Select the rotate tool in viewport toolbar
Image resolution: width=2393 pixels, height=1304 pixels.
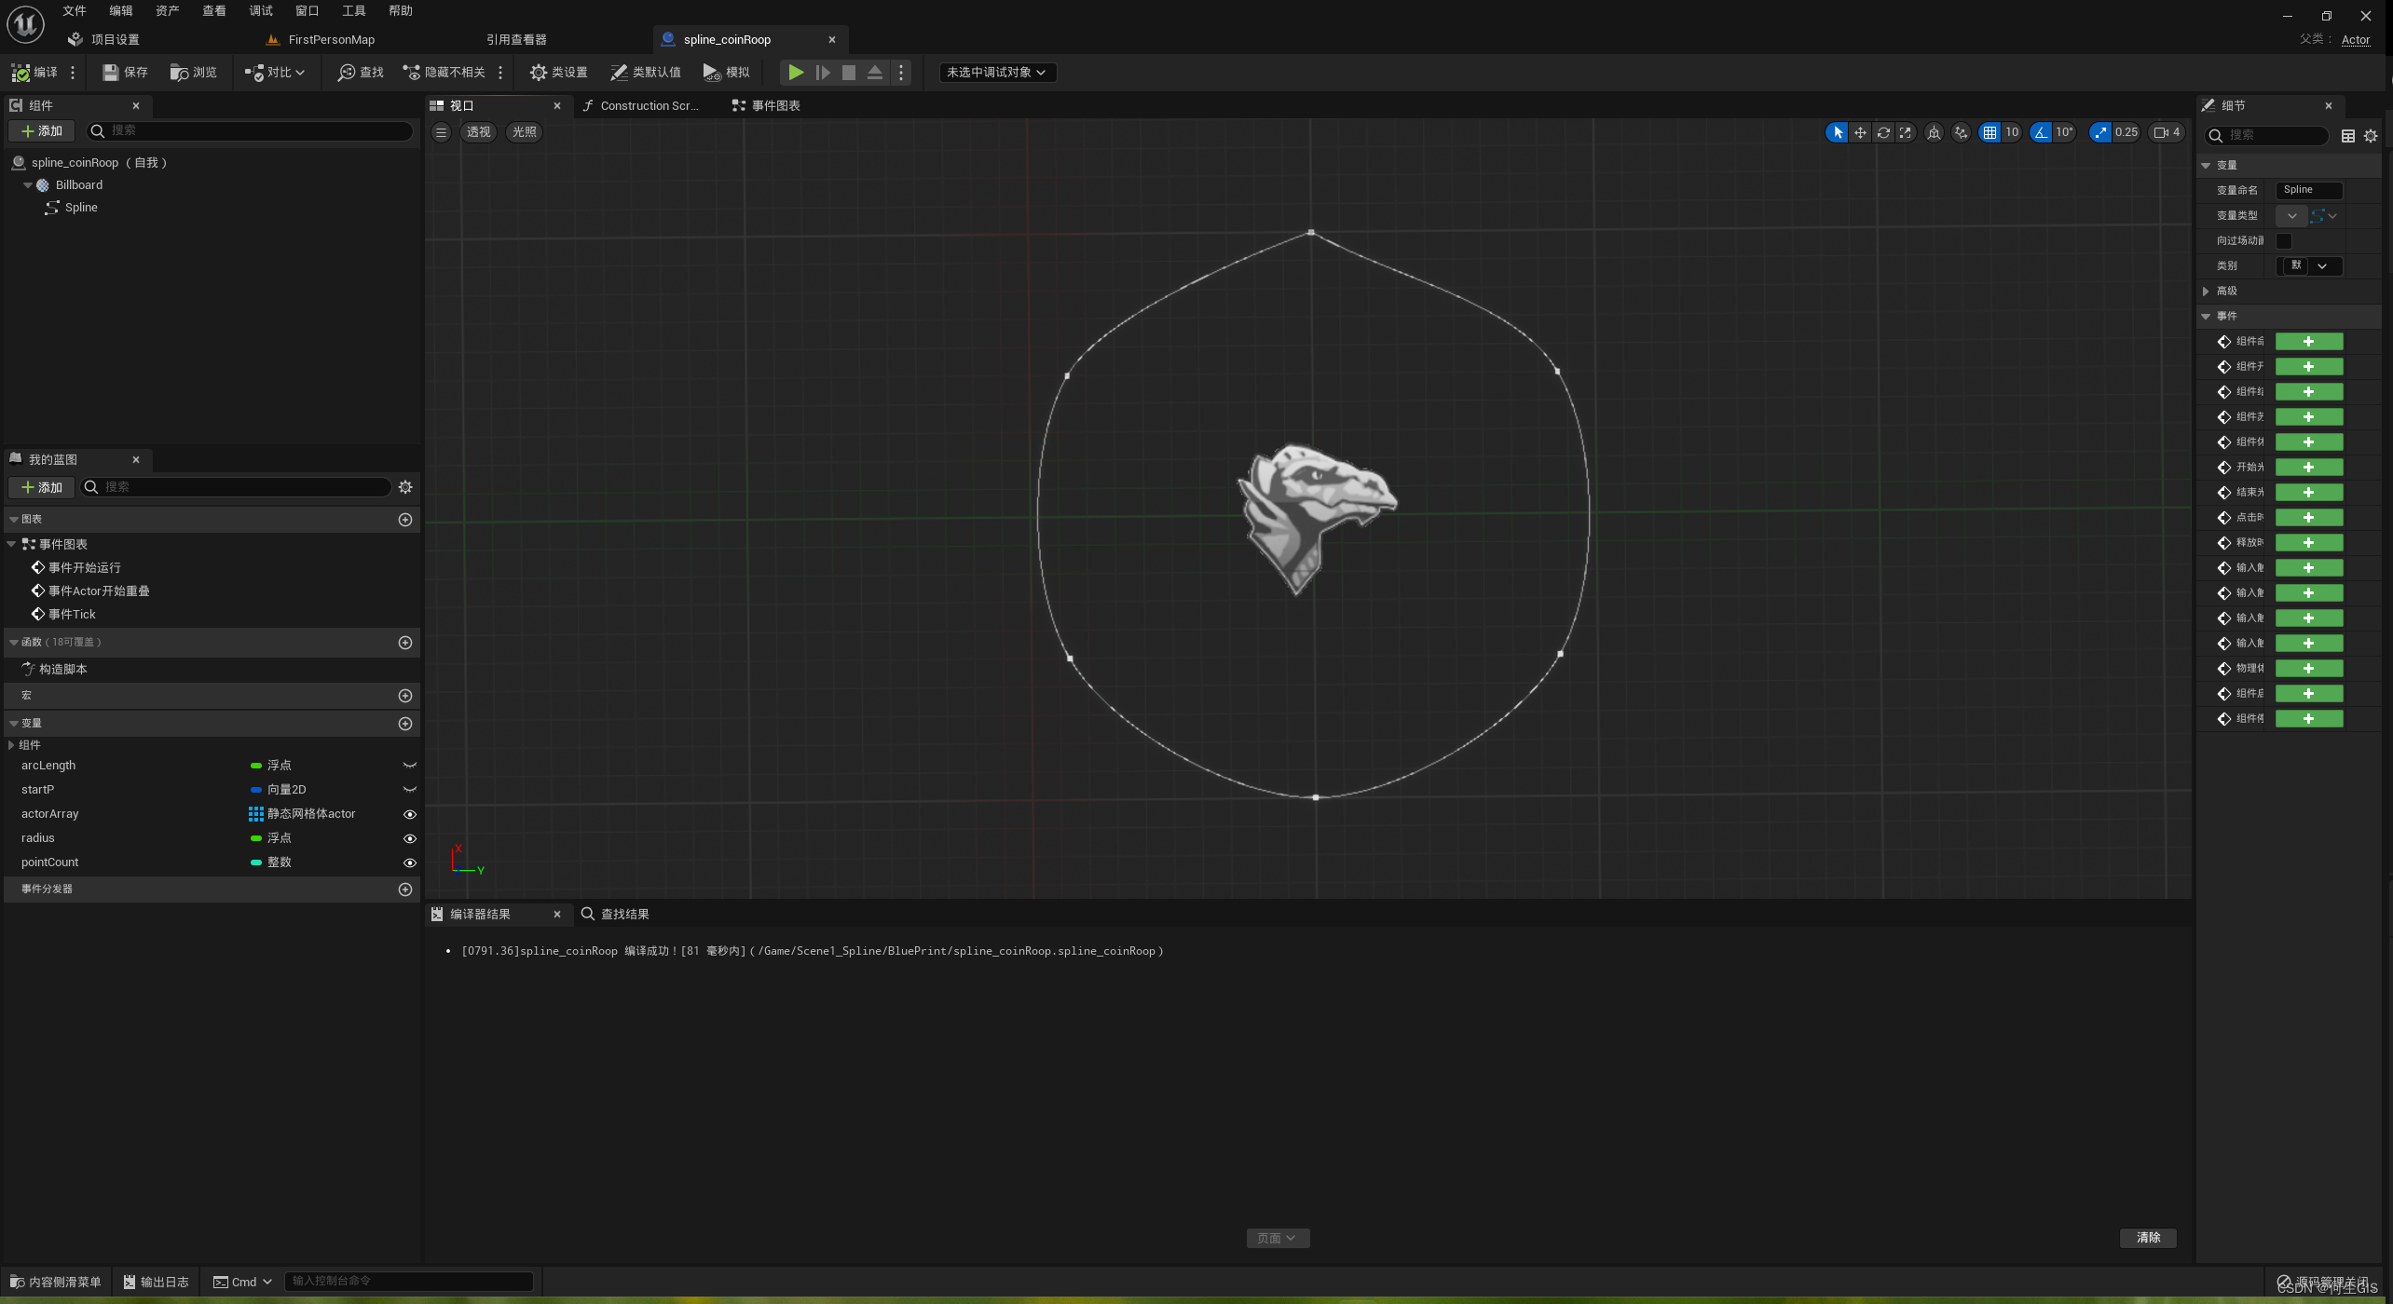[1883, 132]
